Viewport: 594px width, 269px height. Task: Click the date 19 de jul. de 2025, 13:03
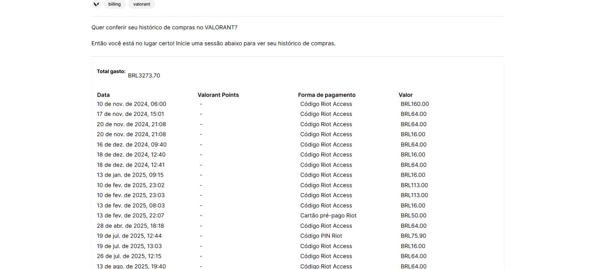[129, 246]
